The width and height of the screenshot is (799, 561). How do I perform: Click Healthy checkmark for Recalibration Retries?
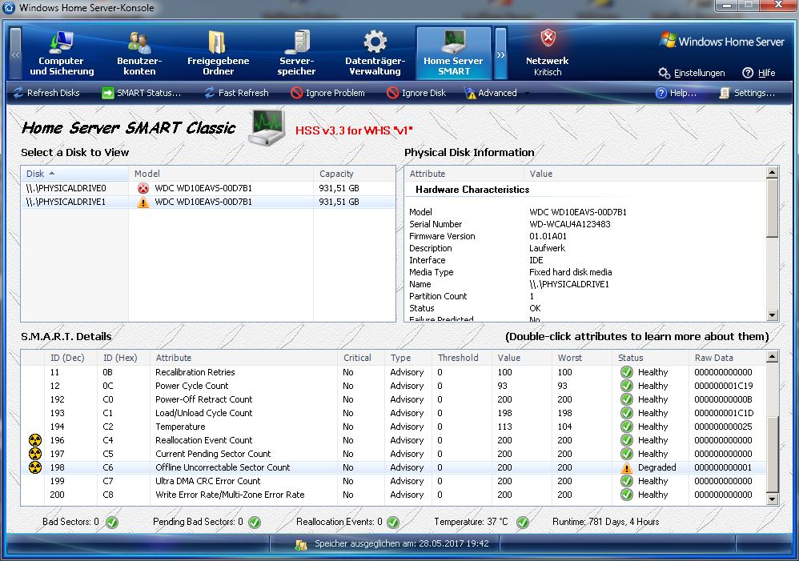click(627, 372)
